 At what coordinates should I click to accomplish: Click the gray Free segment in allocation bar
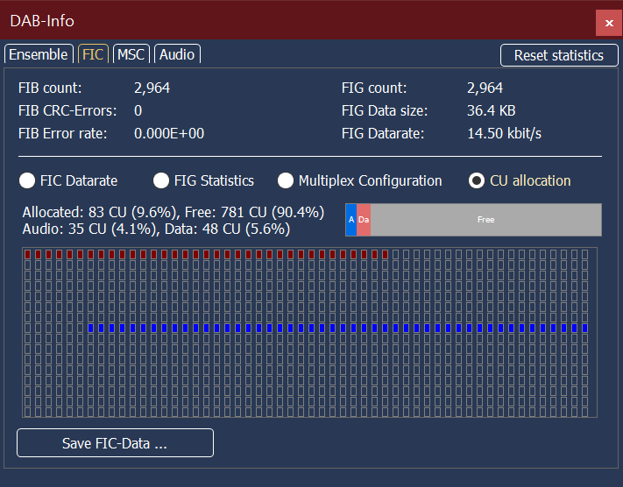pyautogui.click(x=485, y=220)
